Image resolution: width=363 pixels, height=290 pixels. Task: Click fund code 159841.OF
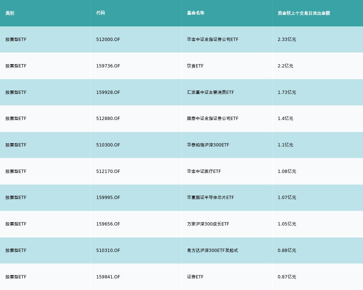[108, 277]
